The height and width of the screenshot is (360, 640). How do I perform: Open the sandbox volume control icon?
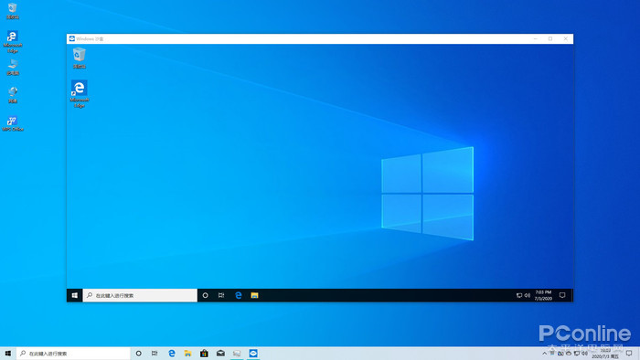(527, 295)
